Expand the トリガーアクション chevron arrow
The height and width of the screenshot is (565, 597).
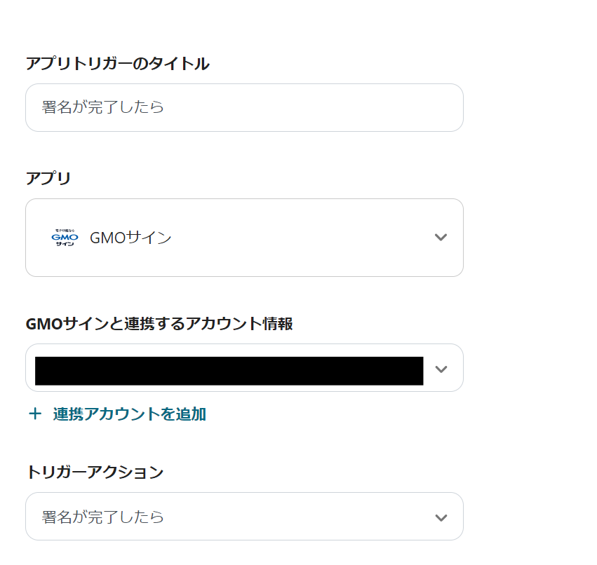click(441, 517)
